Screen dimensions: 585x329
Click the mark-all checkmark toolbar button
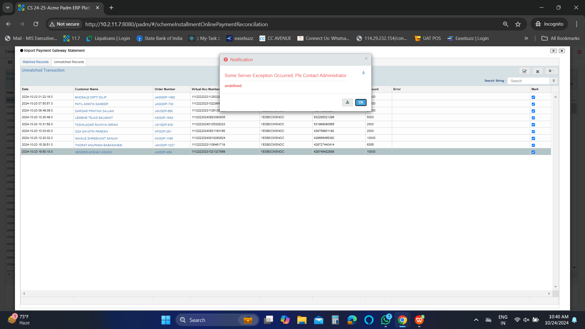524,71
